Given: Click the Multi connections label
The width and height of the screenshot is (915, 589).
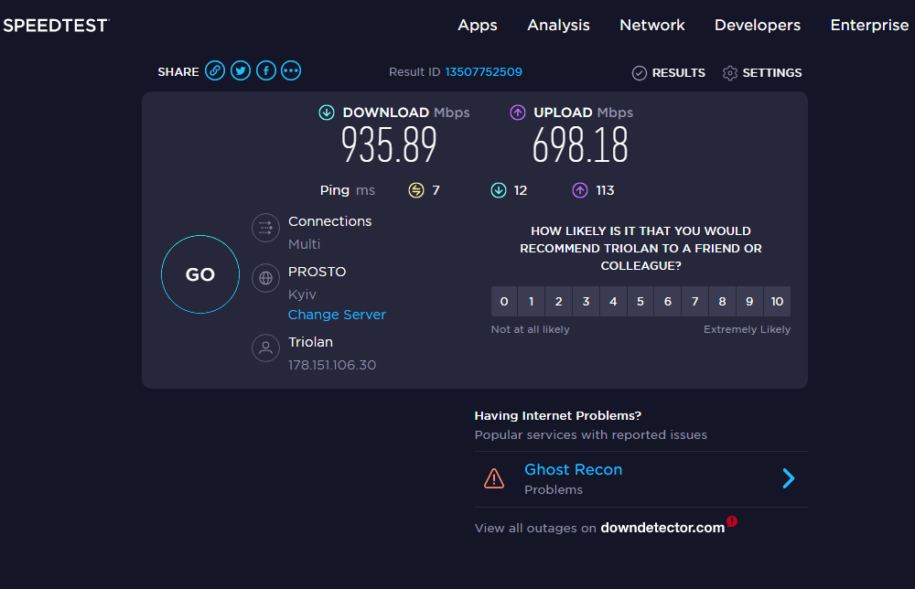Looking at the screenshot, I should (304, 244).
